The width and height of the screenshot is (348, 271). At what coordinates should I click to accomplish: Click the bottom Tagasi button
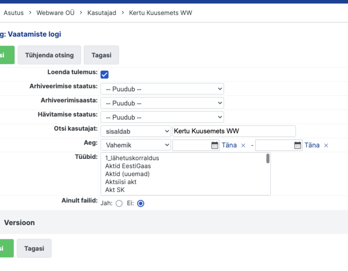(x=34, y=248)
